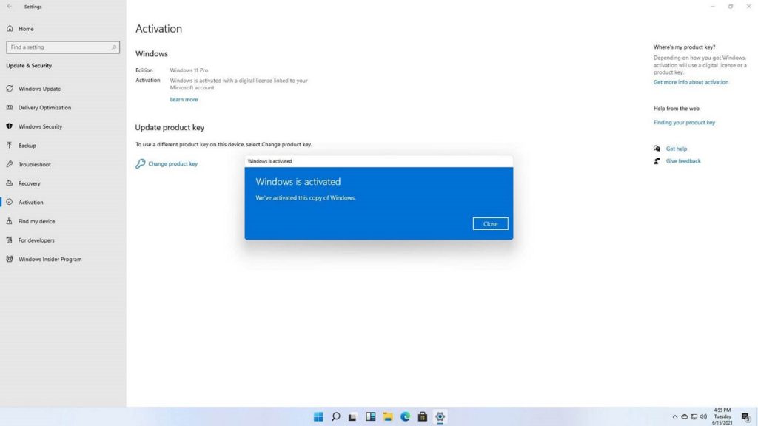758x426 pixels.
Task: Open Delivery Optimization in sidebar
Action: [43, 108]
